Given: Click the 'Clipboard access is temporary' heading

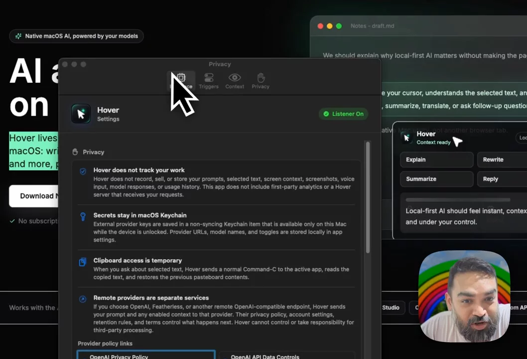Looking at the screenshot, I should click(x=137, y=260).
